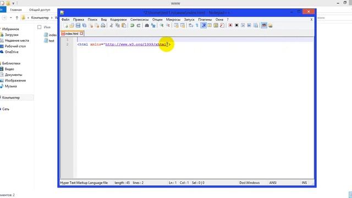Screen dimensions: 352x198
Task: Click the Redo toolbar icon
Action: pyautogui.click(x=139, y=26)
